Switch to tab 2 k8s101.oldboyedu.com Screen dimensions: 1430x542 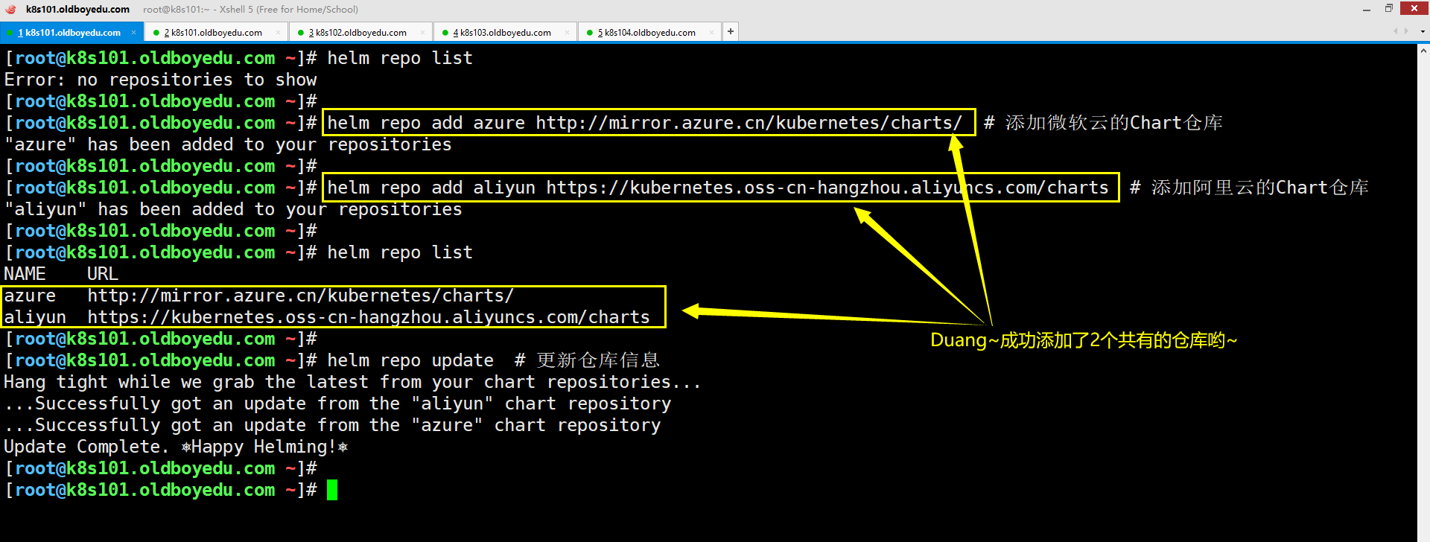tap(212, 33)
